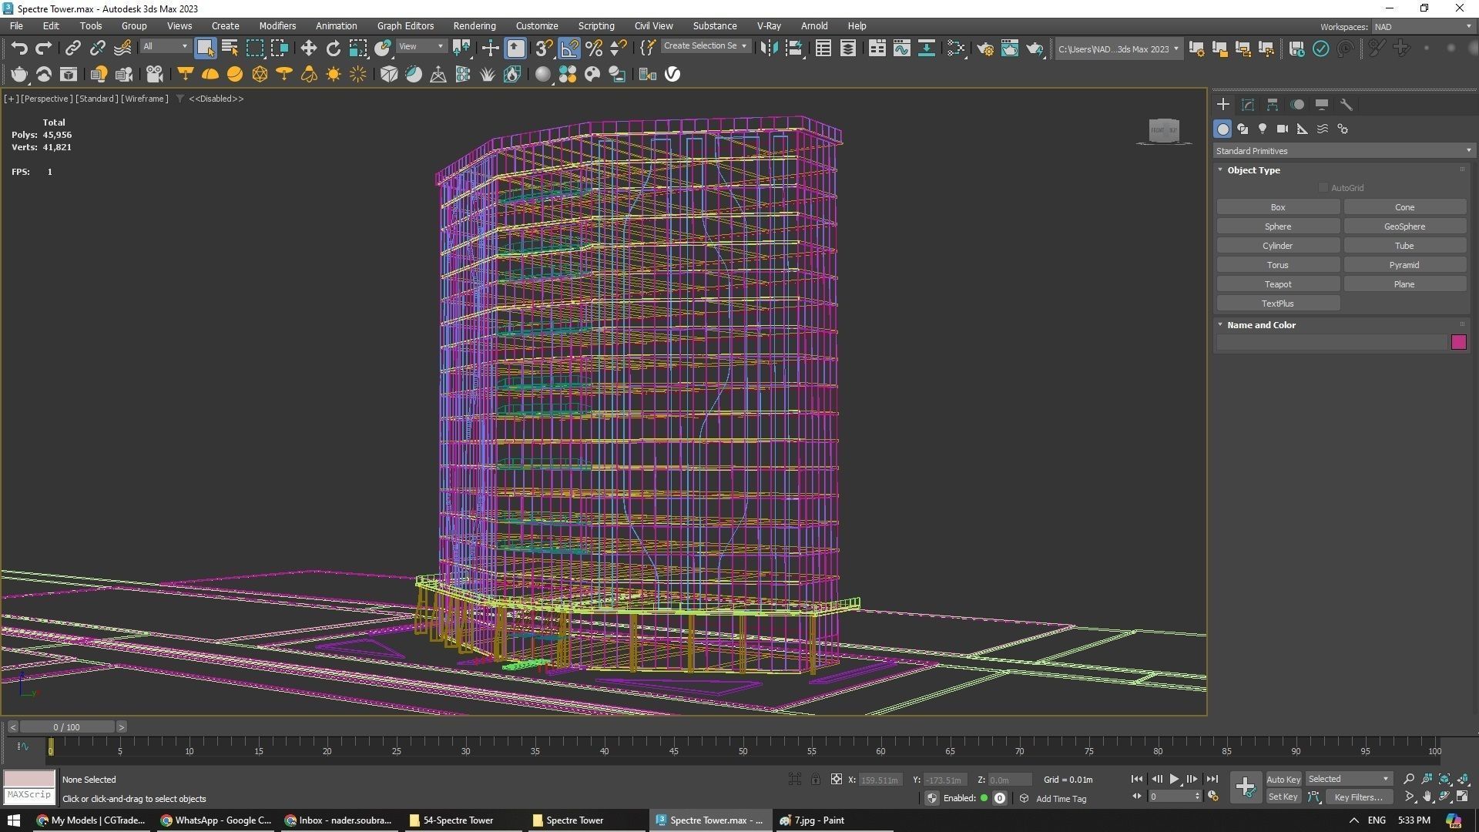Screen dimensions: 1479x832
Task: Activate the Select and Link tool
Action: (72, 49)
